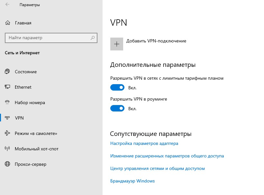Click the Ethernet monitor icon

[7, 87]
